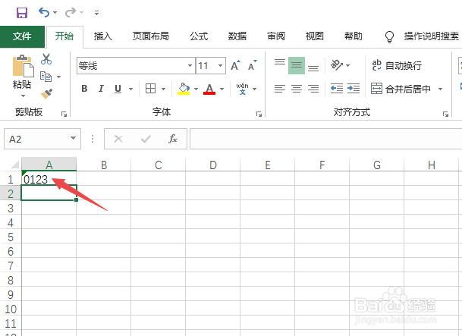Click the wén phonetic guide icon

coord(242,88)
